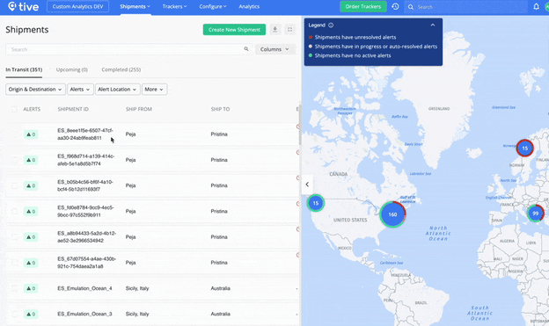549x326 pixels.
Task: Click the 160 shipments map cluster
Action: 392,214
